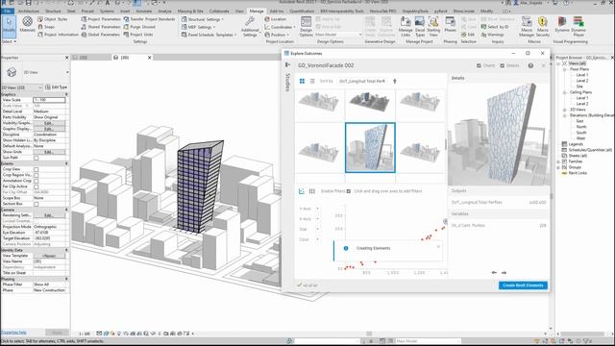Open the Collaborate ribbon tab

(x=219, y=11)
